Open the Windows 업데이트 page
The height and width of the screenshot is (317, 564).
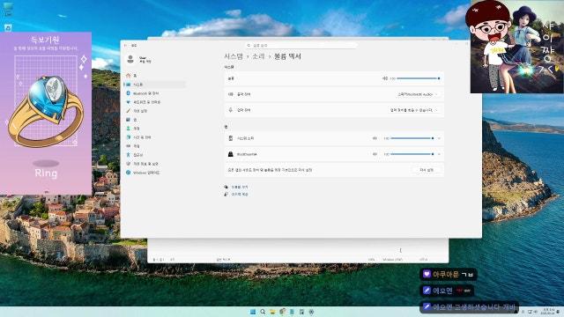click(155, 173)
